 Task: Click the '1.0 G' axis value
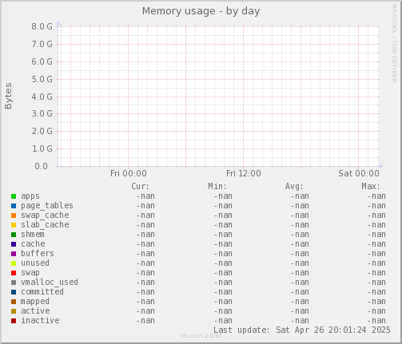pos(42,148)
